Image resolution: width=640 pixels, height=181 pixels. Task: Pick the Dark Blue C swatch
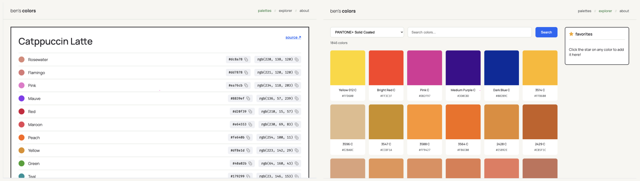coord(501,68)
